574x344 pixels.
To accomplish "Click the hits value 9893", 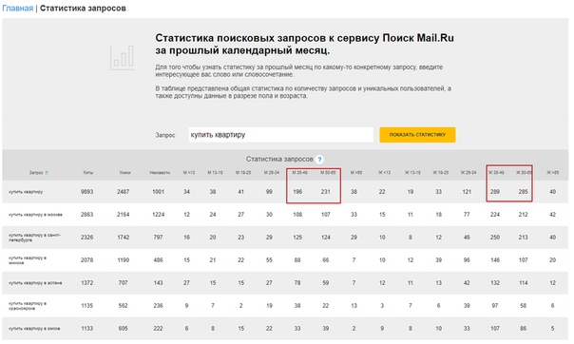I will [86, 192].
